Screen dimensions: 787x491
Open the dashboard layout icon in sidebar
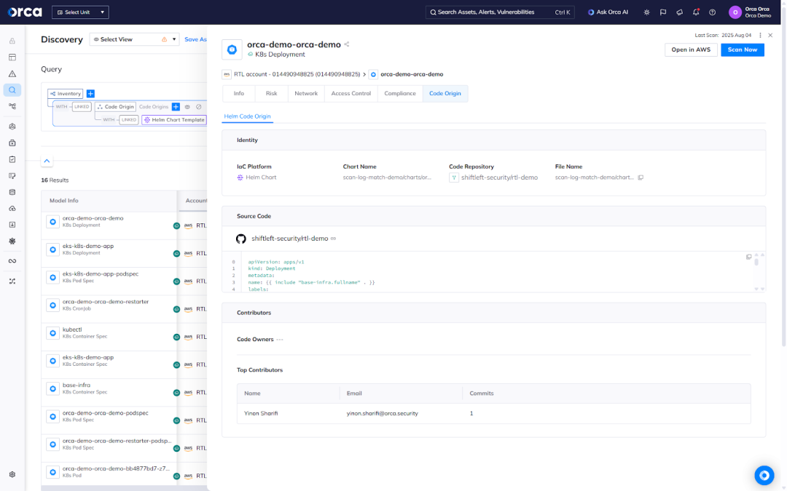point(12,57)
